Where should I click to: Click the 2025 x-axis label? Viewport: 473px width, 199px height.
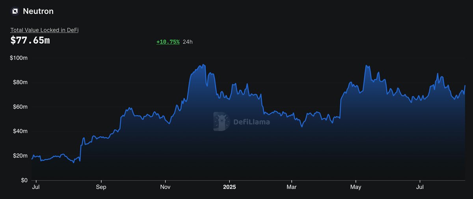tap(229, 187)
